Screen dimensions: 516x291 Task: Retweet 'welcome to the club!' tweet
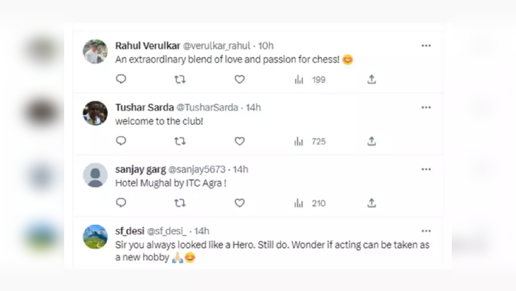coord(180,141)
